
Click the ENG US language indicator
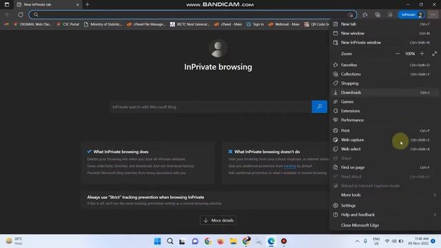click(376, 241)
